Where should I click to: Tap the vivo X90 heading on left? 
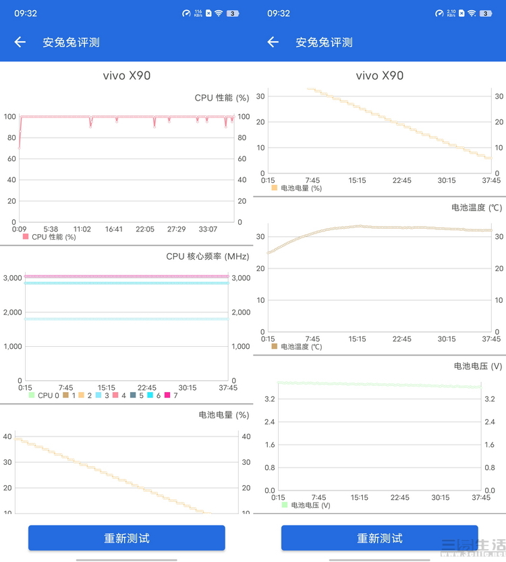(127, 76)
